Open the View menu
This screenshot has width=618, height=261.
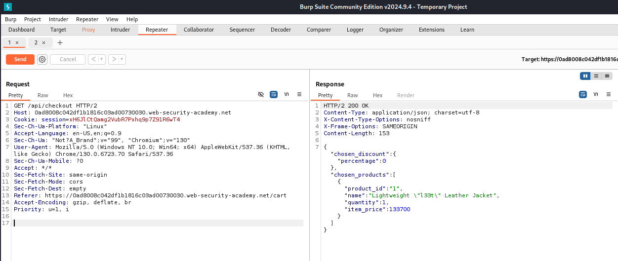(112, 19)
